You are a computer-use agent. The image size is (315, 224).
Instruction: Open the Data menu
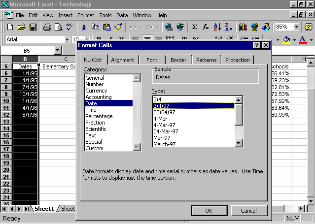tap(122, 15)
